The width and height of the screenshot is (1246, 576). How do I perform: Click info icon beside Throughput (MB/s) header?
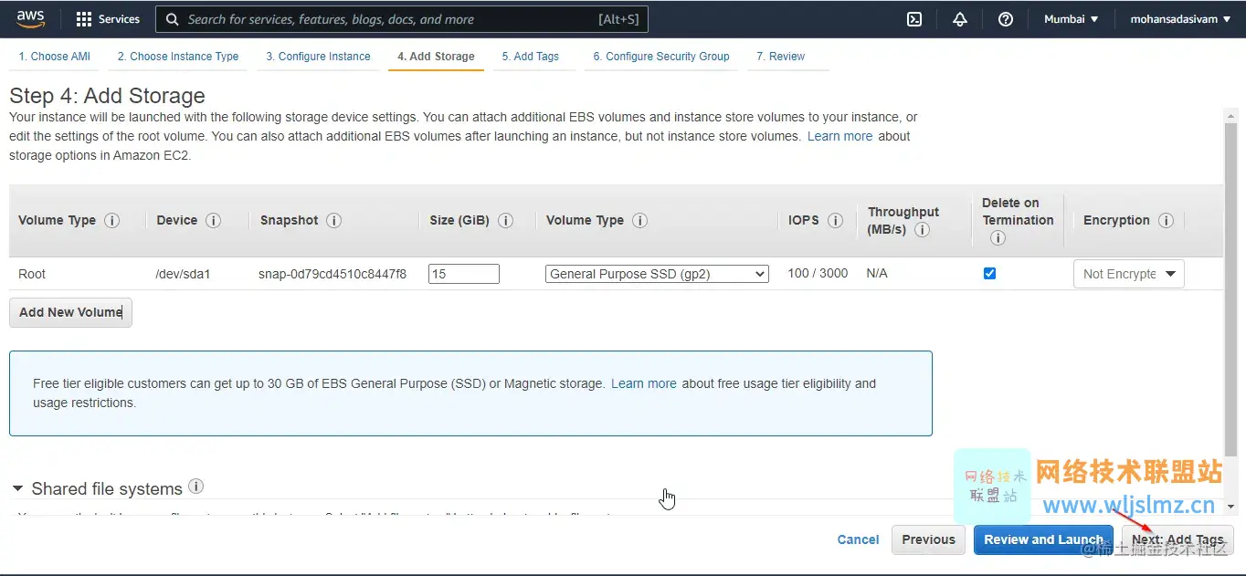point(923,229)
